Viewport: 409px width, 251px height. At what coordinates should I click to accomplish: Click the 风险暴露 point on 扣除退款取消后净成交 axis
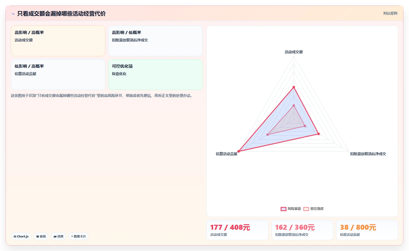coord(319,134)
